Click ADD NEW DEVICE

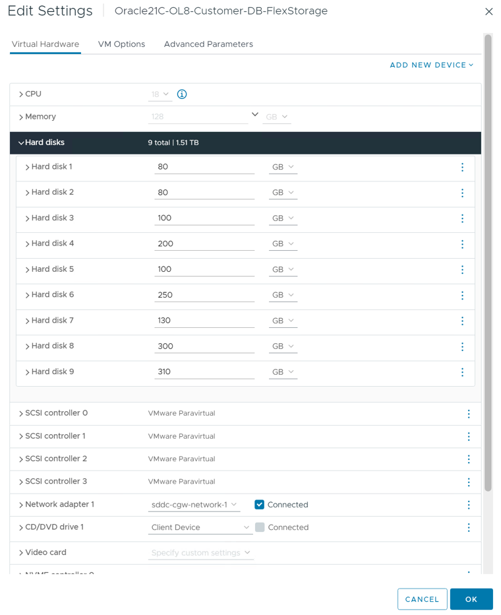[431, 65]
